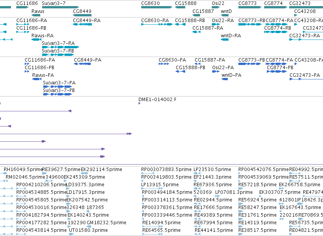Open the Ravus gene label
Screen dimensions: 323x236
(x=38, y=11)
